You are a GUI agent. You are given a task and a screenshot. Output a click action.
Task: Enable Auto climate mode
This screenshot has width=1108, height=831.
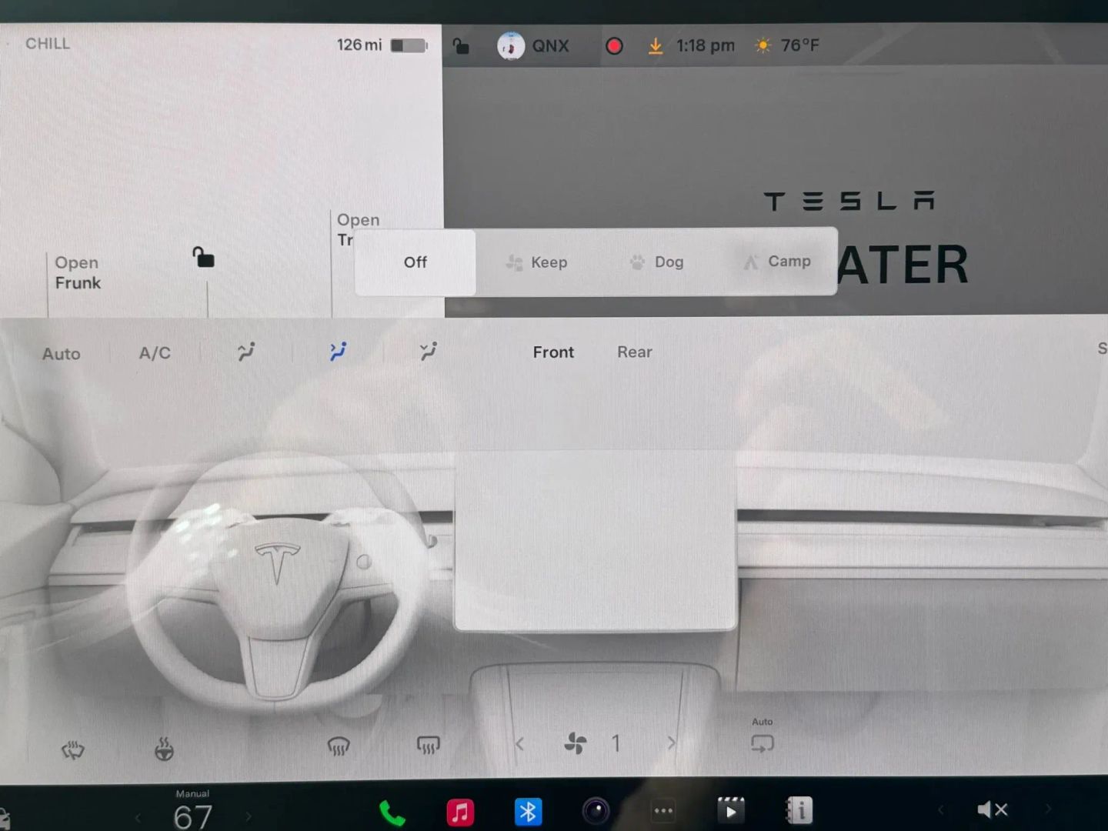click(x=61, y=354)
